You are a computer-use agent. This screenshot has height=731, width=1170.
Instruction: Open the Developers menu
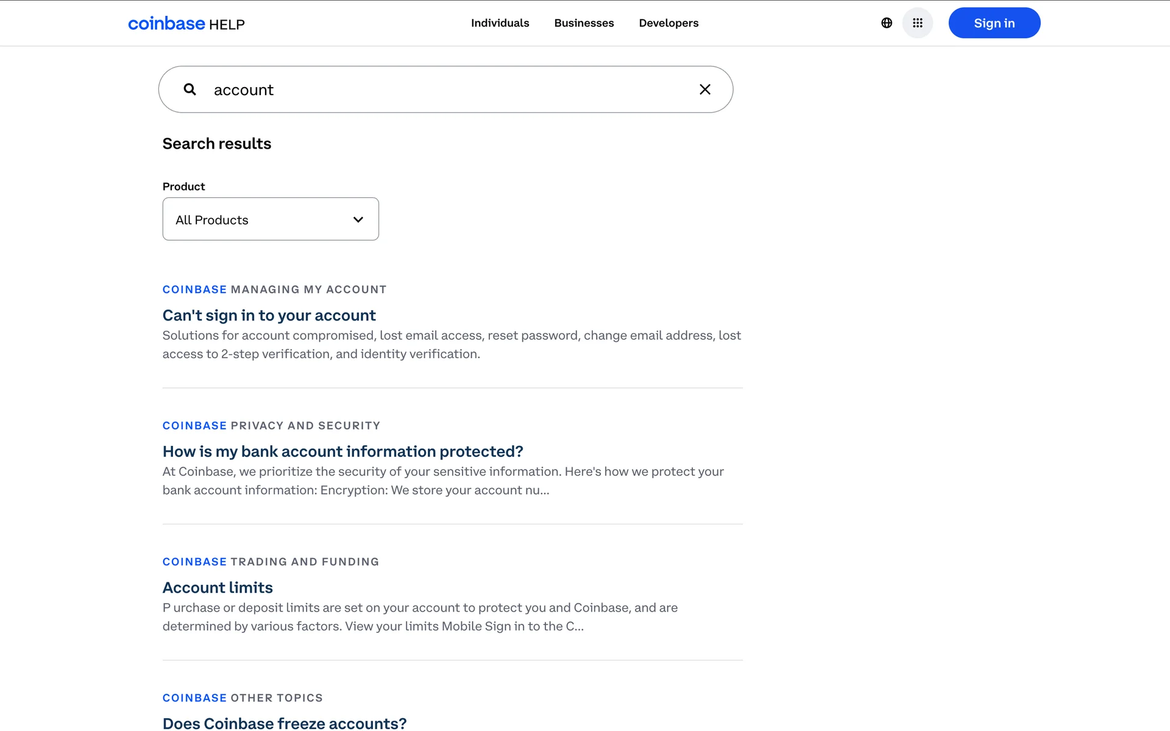click(x=668, y=23)
